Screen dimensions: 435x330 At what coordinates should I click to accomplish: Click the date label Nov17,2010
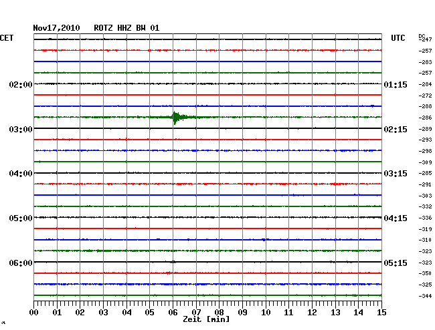[x=56, y=28]
